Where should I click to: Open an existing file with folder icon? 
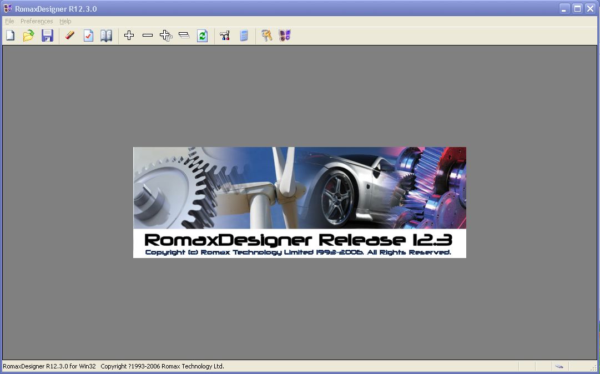[x=28, y=36]
